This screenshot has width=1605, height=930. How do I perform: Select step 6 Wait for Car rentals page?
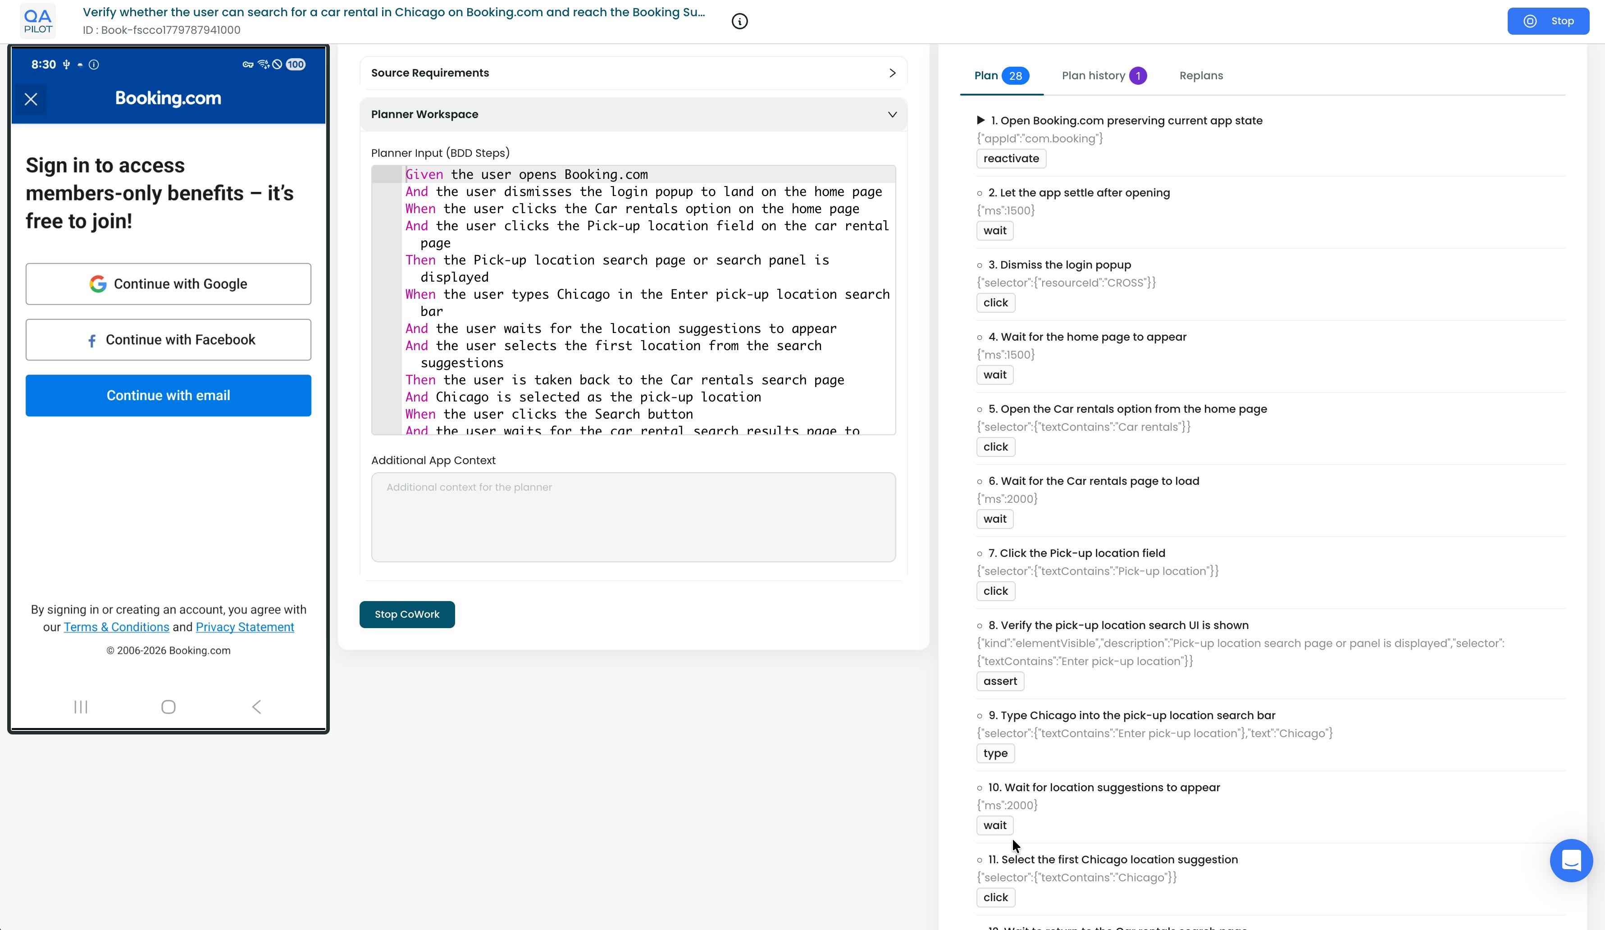click(1093, 481)
